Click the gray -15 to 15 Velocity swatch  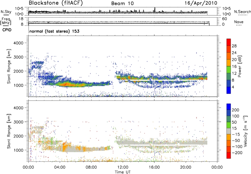(x=229, y=131)
